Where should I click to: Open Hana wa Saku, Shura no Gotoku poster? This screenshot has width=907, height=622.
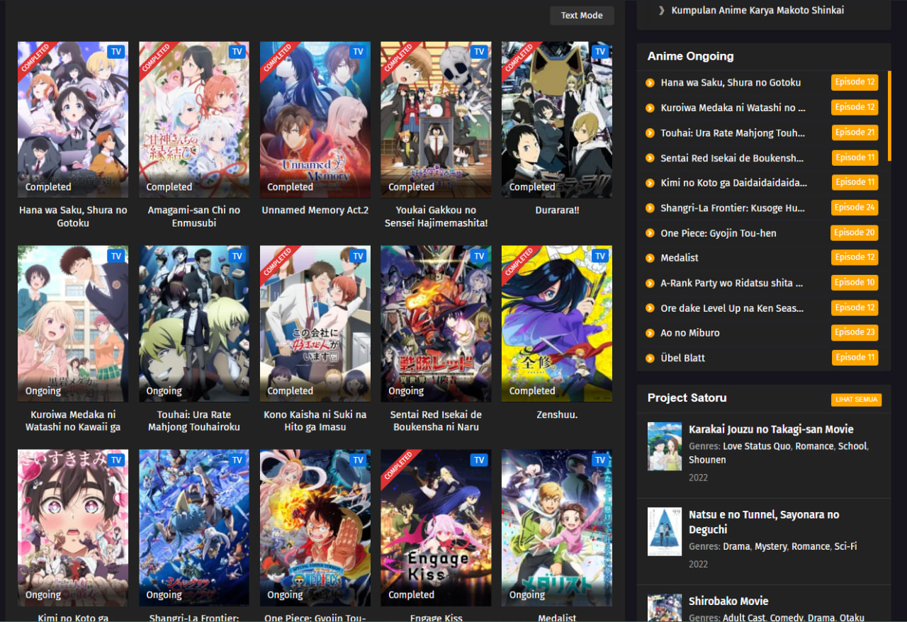tap(73, 120)
